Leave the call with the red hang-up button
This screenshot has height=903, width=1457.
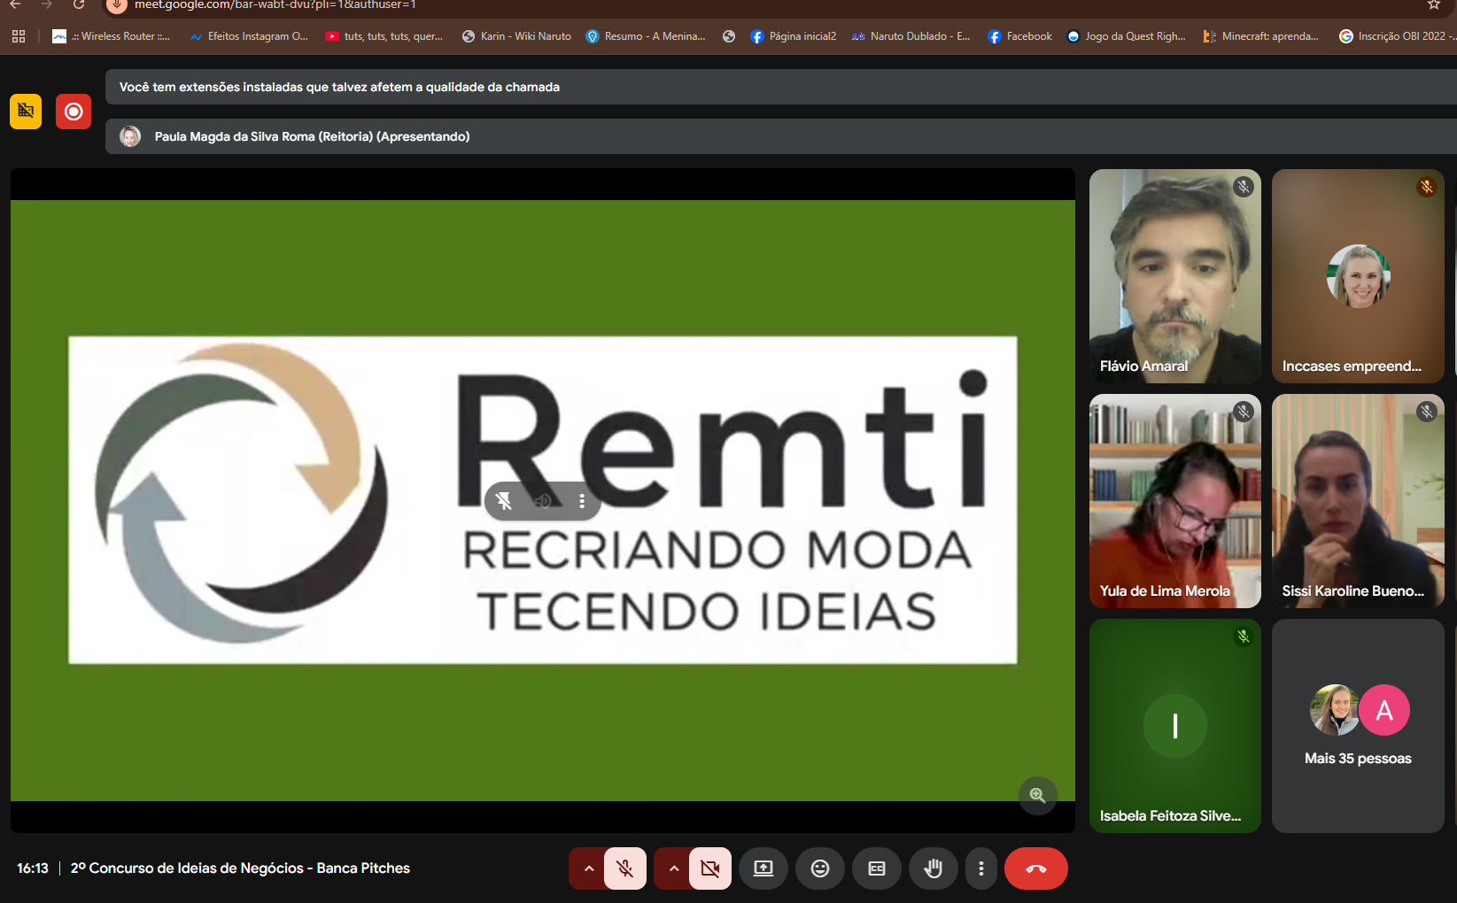[x=1035, y=868]
